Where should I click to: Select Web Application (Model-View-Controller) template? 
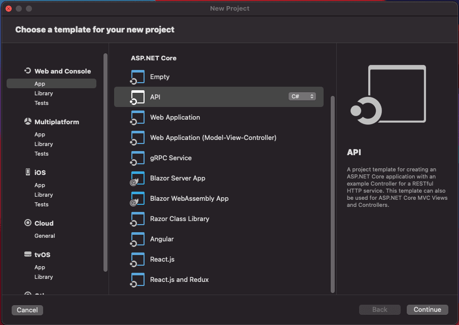(x=213, y=137)
